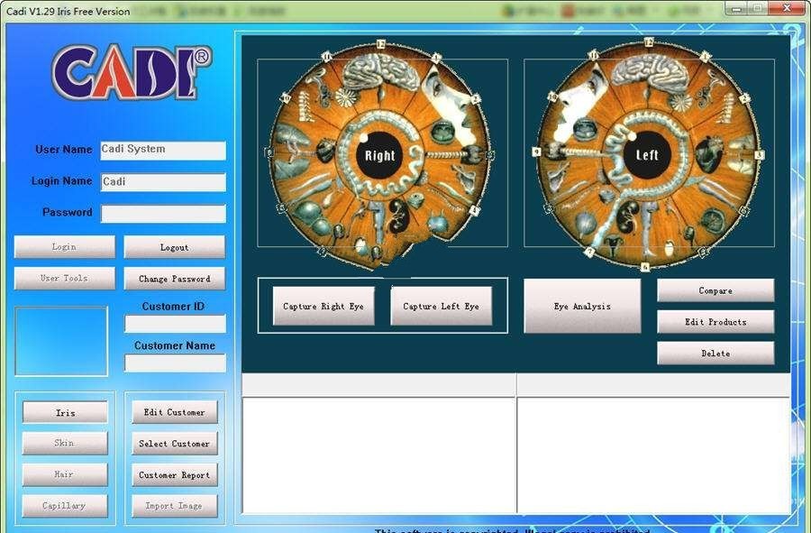Focus the User Name field
Viewport: 811px width, 533px height.
coord(163,150)
